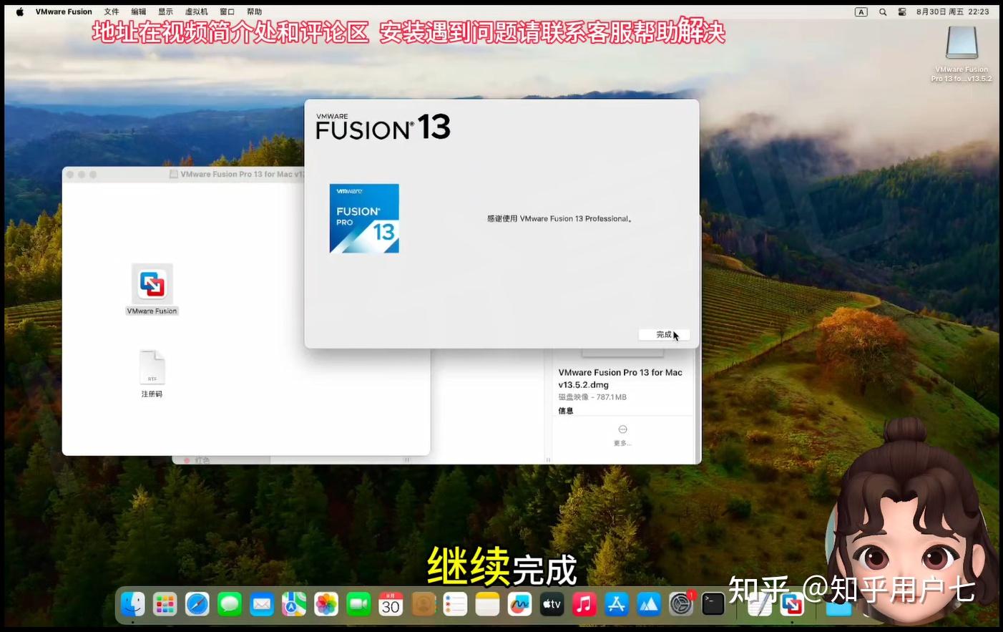Viewport: 1003px width, 632px height.
Task: Open the 帮助 menu in the menu bar
Action: (255, 11)
